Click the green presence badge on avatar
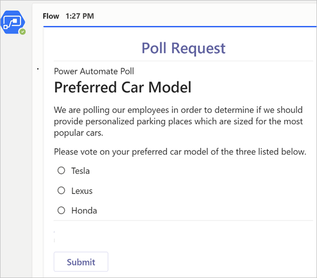 [x=22, y=32]
